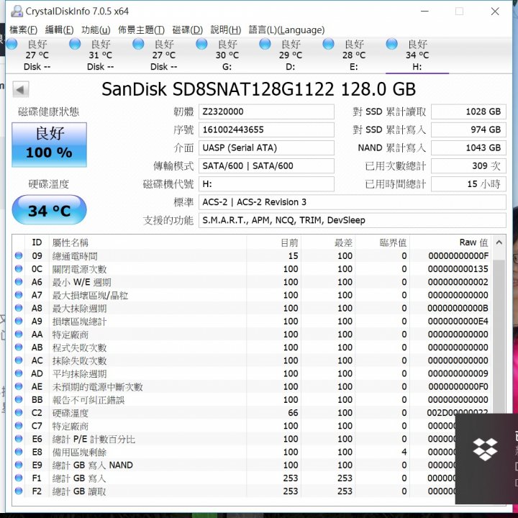This screenshot has width=518, height=518.
Task: Open the 佈景主題(T) menu
Action: [142, 30]
